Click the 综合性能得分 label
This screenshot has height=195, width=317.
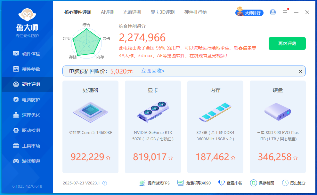click(x=132, y=26)
